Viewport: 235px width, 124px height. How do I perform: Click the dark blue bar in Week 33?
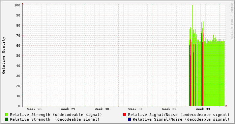(190, 76)
